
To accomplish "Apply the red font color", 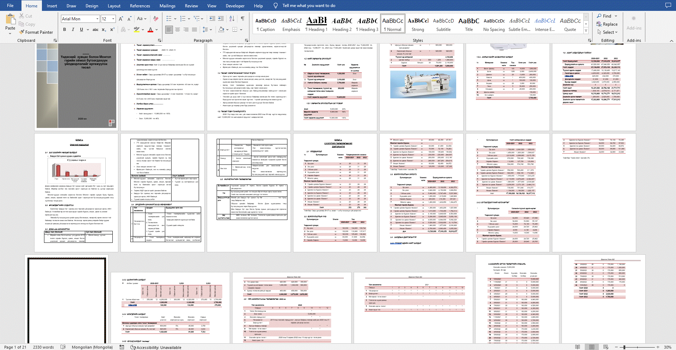I will tap(150, 30).
